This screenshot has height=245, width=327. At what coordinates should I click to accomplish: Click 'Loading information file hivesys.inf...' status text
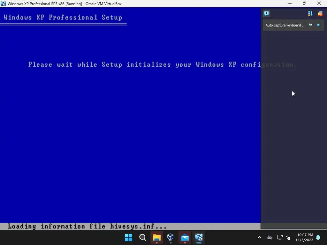[87, 226]
